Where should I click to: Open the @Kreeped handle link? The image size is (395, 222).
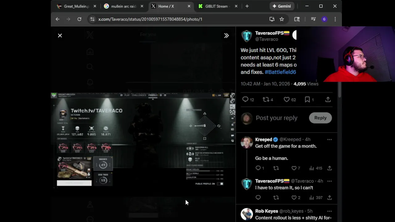click(290, 139)
